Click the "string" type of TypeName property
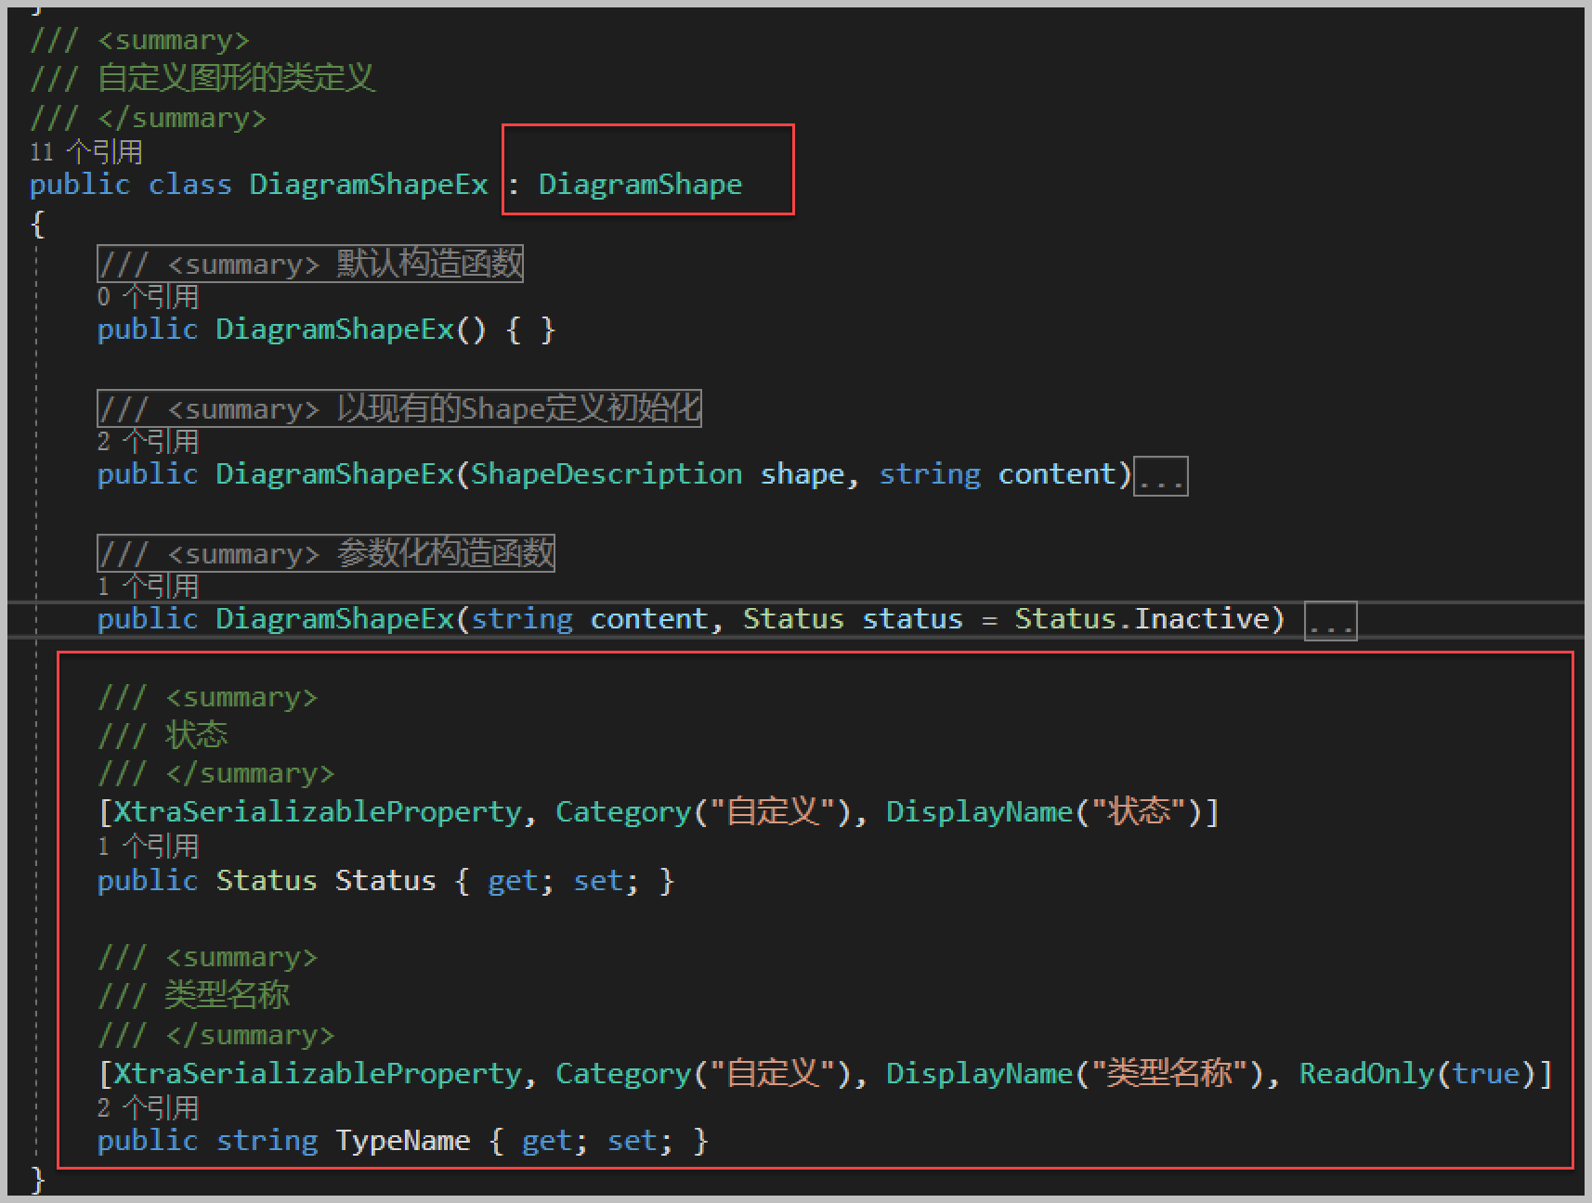The width and height of the screenshot is (1592, 1203). 268,1140
